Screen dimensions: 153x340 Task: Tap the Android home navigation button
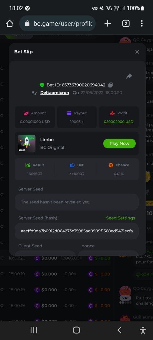tap(76, 330)
